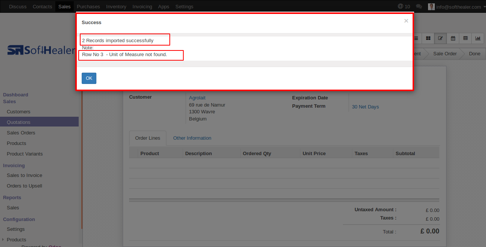This screenshot has width=486, height=247.
Task: Open Products under the Sales section
Action: click(17, 143)
